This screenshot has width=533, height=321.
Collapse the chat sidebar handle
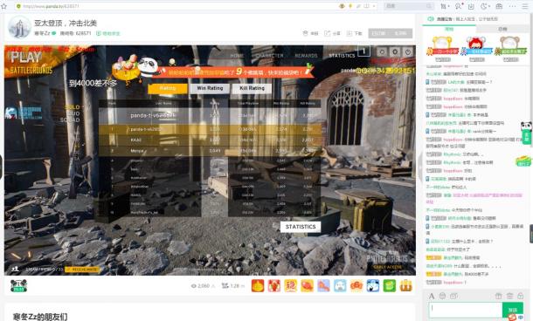pos(420,167)
